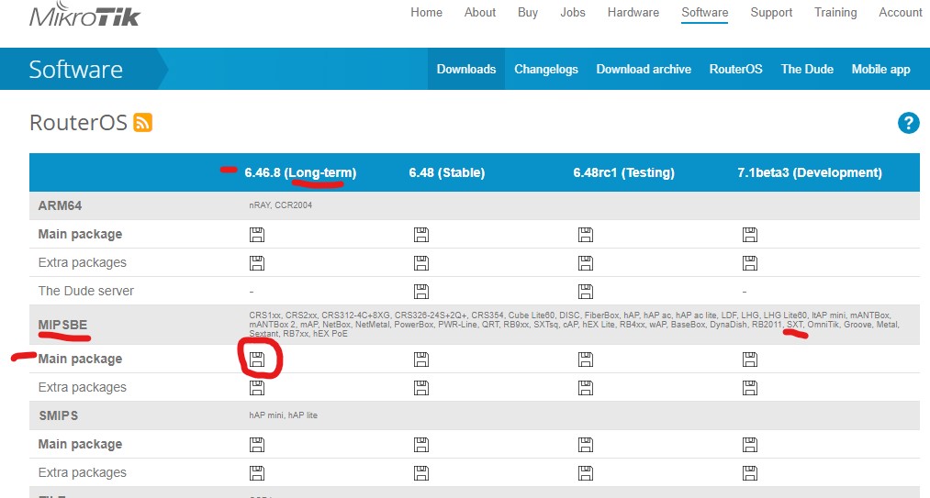The width and height of the screenshot is (930, 498).
Task: Click 'The Dude server' row label
Action: (x=86, y=291)
